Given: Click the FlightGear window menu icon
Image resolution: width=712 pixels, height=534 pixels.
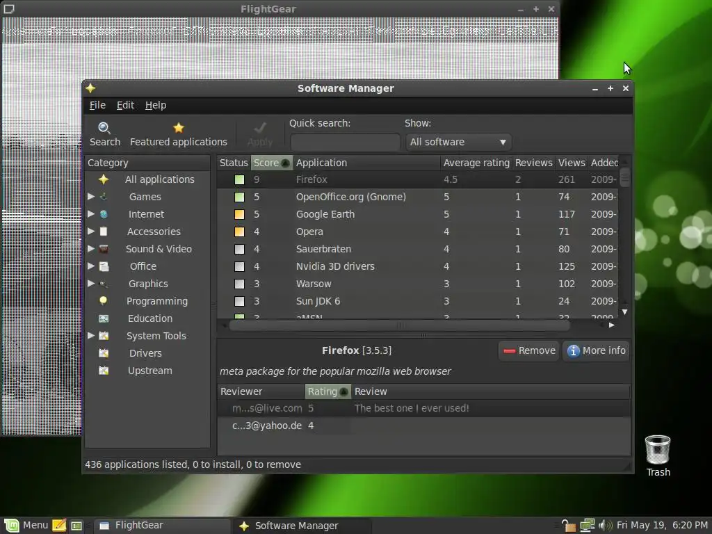Looking at the screenshot, I should (8, 8).
